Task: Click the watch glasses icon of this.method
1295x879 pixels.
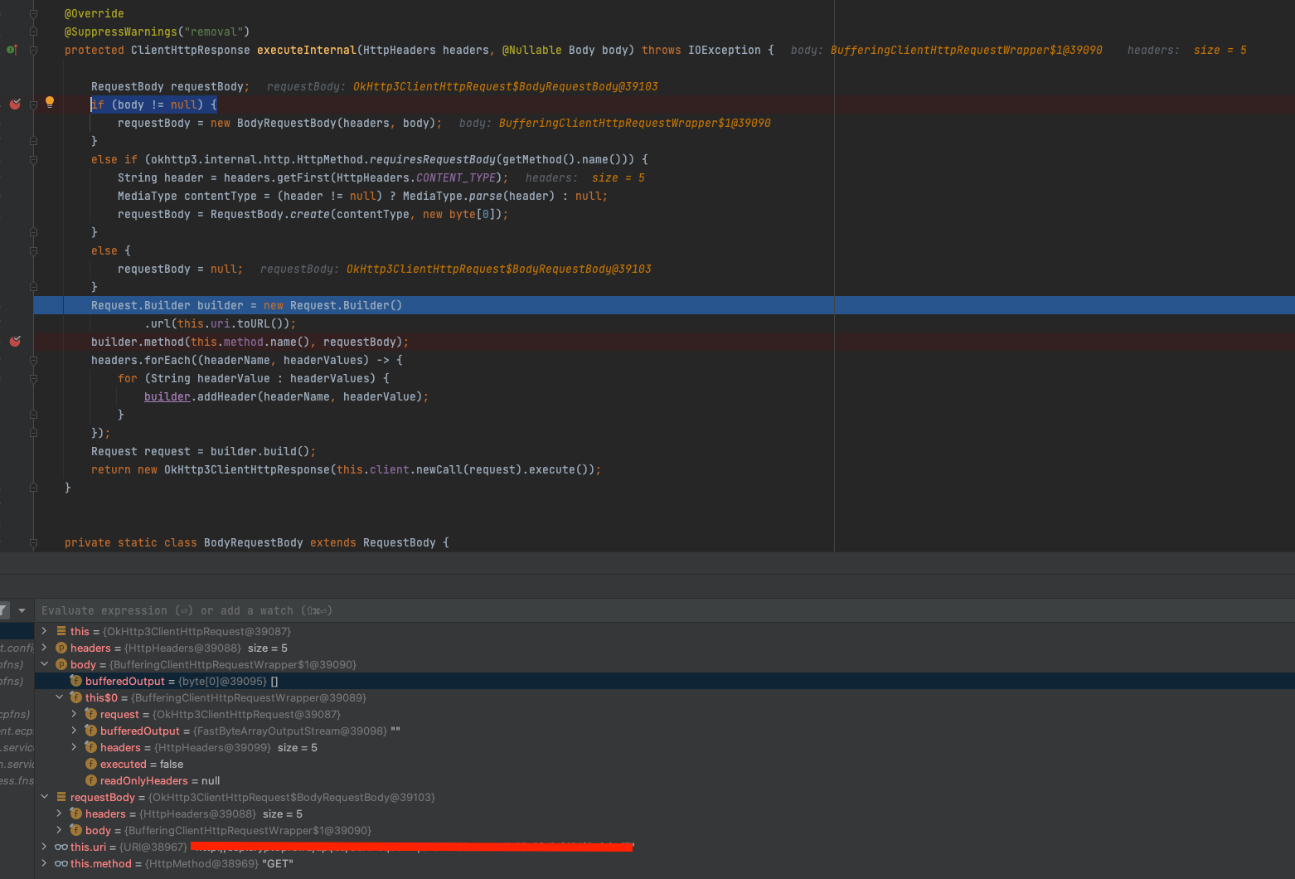Action: (61, 863)
